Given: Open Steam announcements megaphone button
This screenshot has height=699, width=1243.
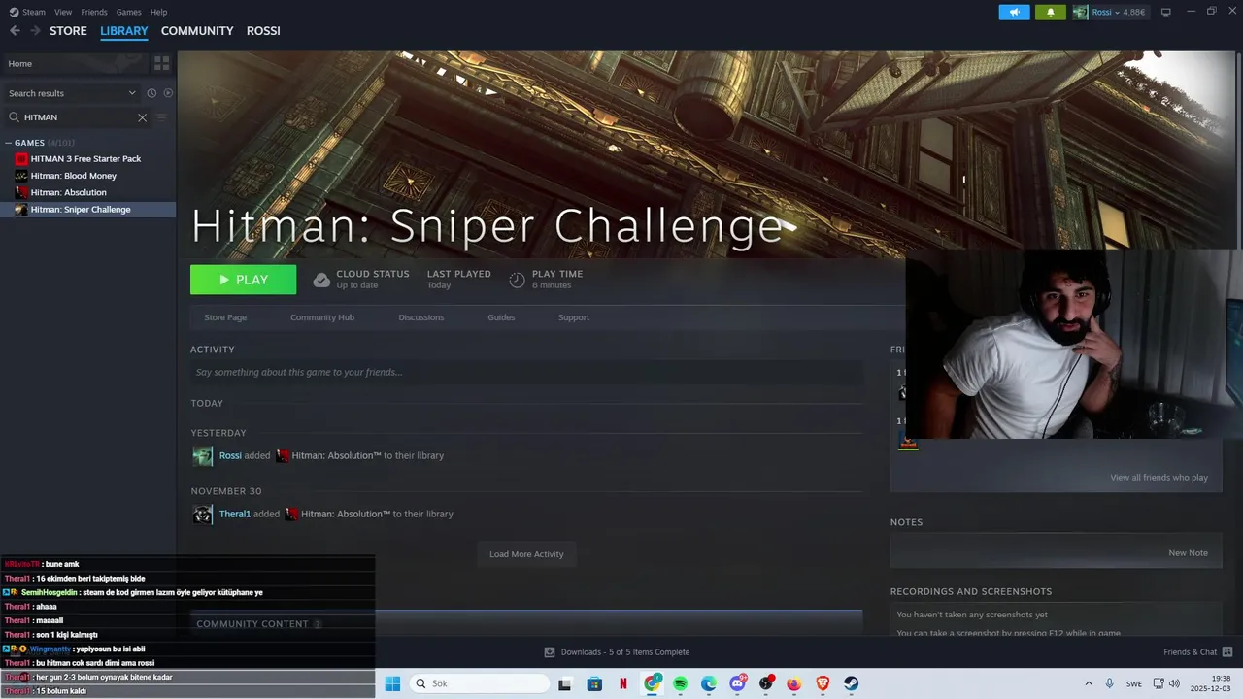Looking at the screenshot, I should (1014, 12).
